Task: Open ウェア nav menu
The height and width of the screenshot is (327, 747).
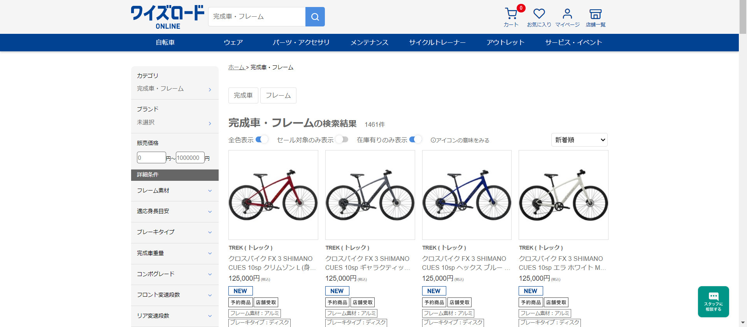Action: click(233, 42)
